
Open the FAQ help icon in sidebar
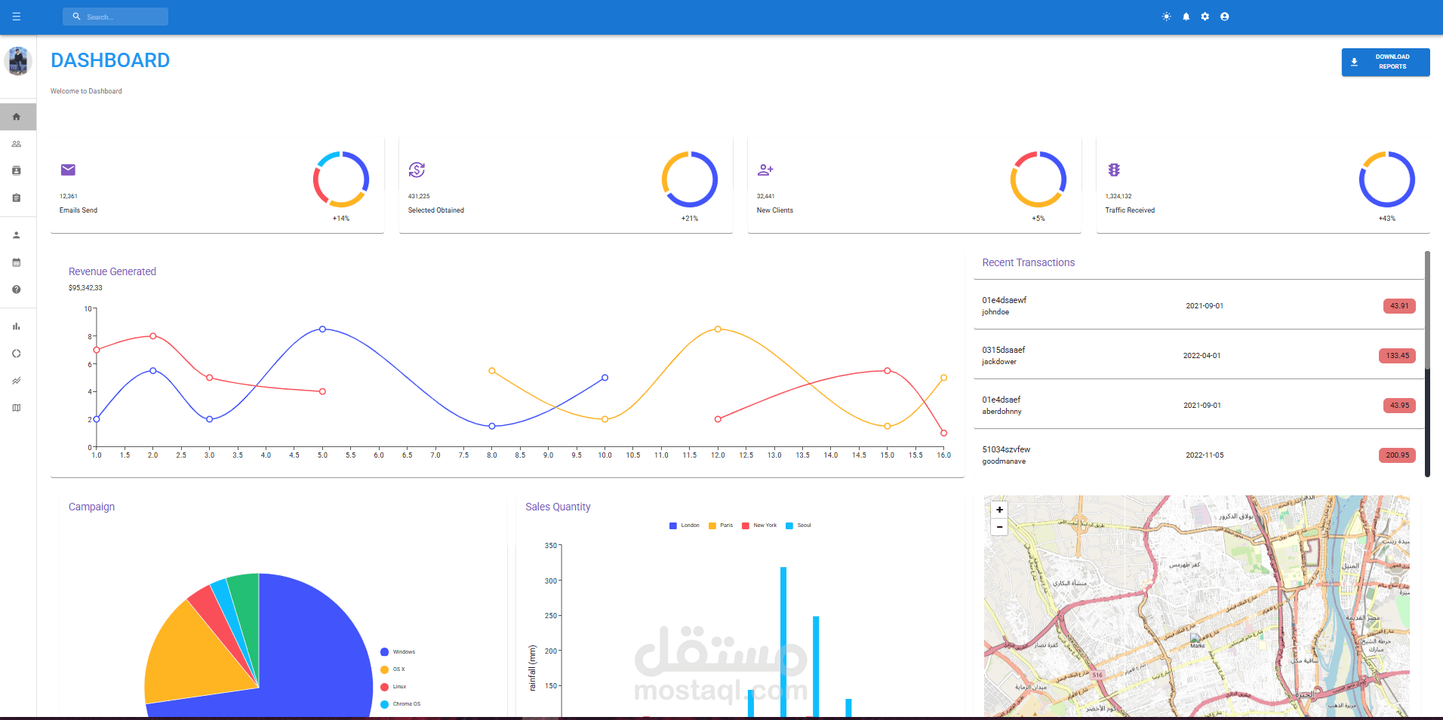(17, 290)
